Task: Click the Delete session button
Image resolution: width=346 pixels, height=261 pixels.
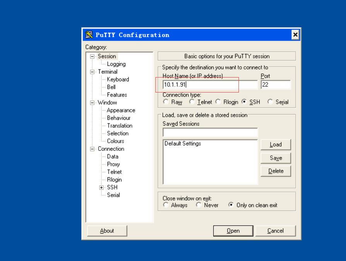Action: click(276, 171)
